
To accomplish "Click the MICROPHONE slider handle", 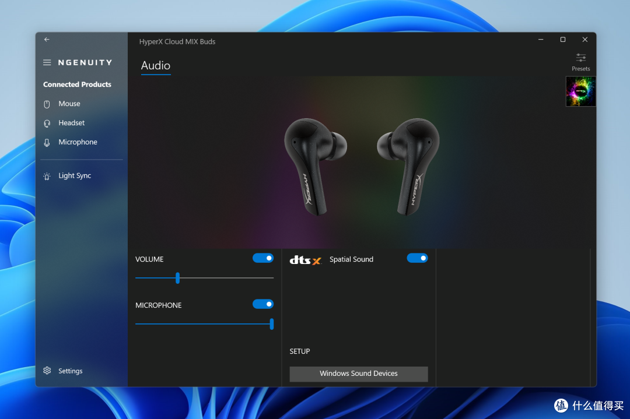I will coord(272,324).
